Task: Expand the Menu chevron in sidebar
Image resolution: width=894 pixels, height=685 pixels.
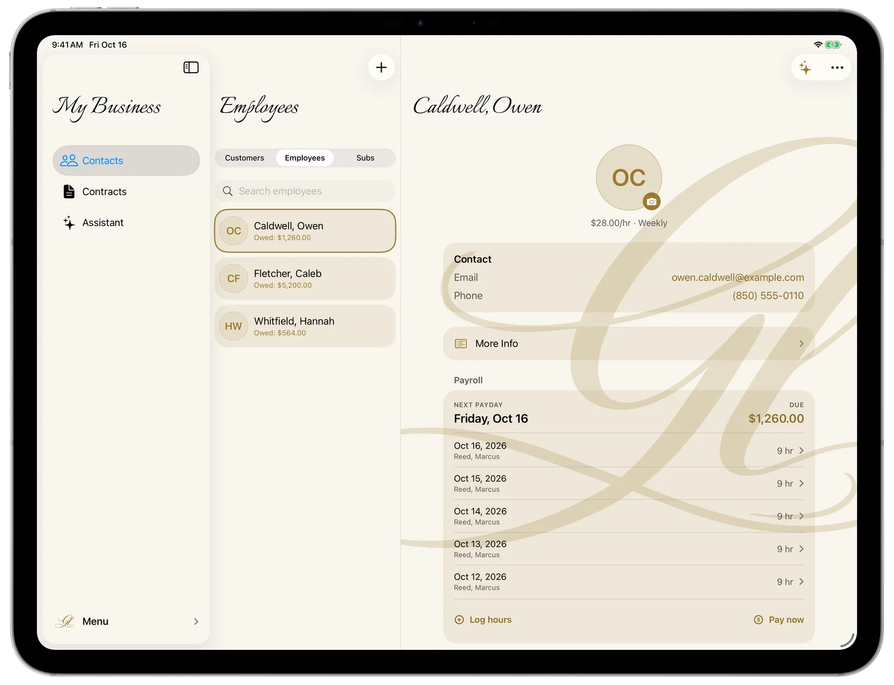Action: point(196,621)
